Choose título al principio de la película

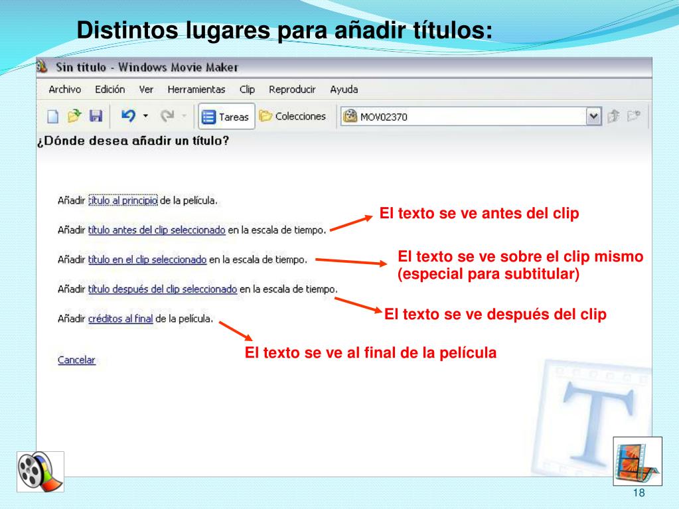tap(123, 200)
